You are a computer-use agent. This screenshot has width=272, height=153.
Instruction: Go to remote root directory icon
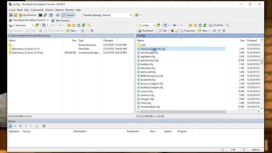(195, 25)
